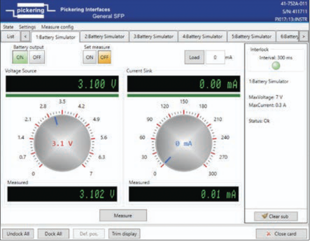
Task: Open the List tab
Action: (x=11, y=36)
